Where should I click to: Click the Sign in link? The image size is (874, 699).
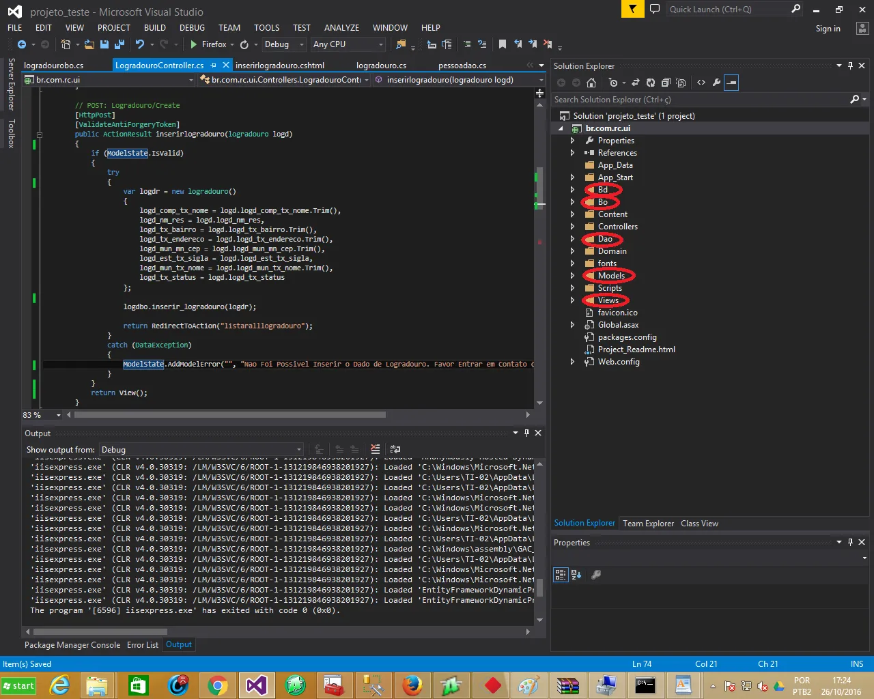828,29
